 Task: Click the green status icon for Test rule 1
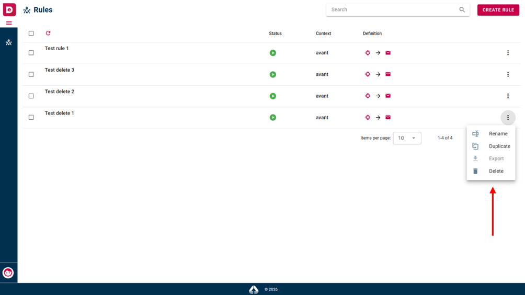pyautogui.click(x=273, y=53)
